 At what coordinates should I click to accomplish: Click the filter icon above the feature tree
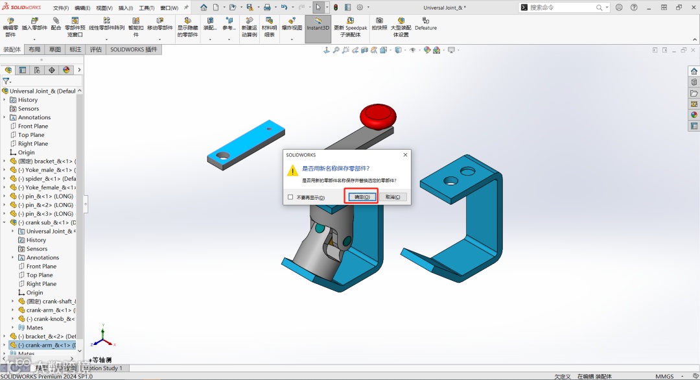pyautogui.click(x=6, y=81)
